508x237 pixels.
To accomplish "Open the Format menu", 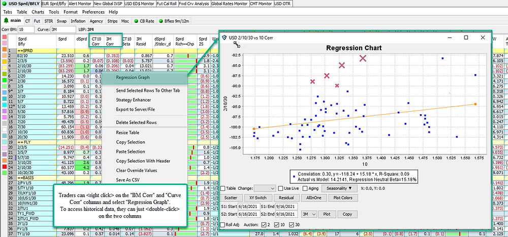I will pos(71,12).
